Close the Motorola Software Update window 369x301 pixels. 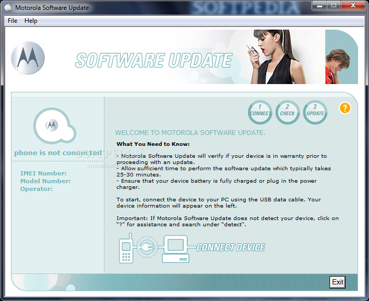coord(353,5)
